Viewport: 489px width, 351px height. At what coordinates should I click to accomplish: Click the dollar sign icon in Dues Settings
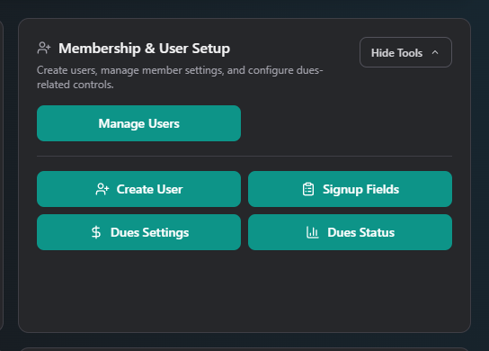point(96,232)
